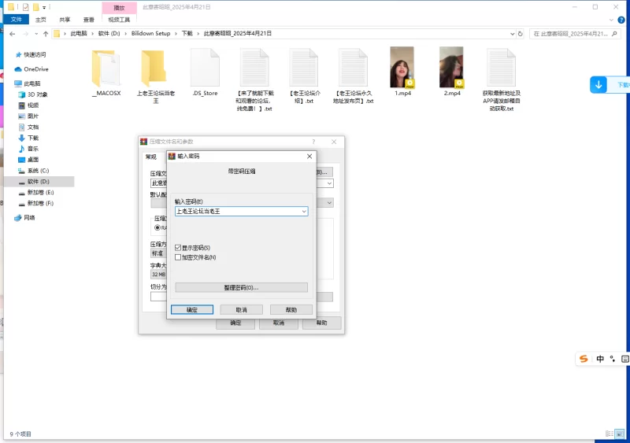Screen dimensions: 630x443
Task: Click 确定 in 压缩文件名和参数 dialog
Action: [235, 323]
